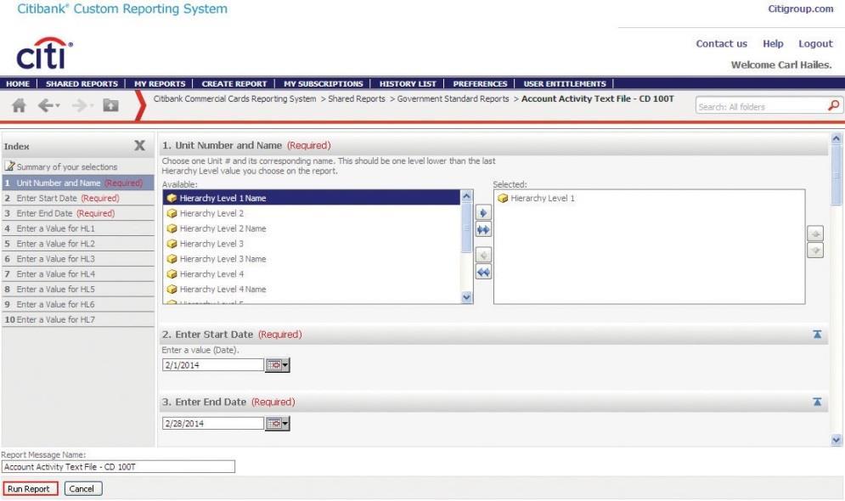Image resolution: width=845 pixels, height=501 pixels.
Task: Click the Forward arrow icon
Action: tap(79, 105)
